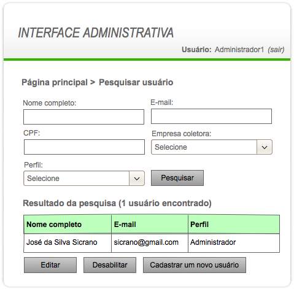Go to Página principal breadcrumb

tap(55, 82)
